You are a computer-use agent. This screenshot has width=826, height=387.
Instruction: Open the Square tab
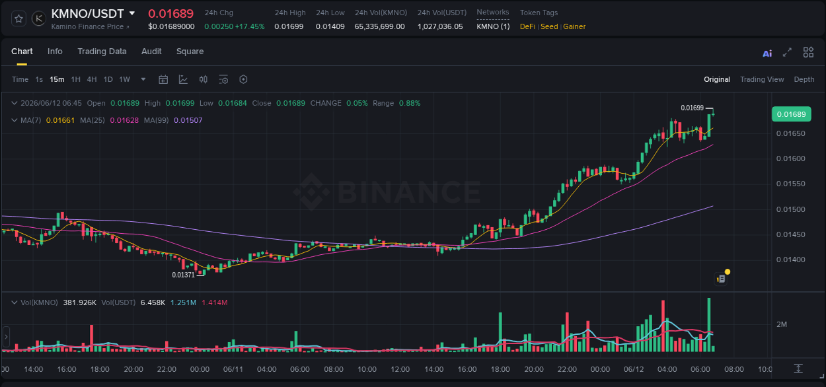click(x=190, y=52)
